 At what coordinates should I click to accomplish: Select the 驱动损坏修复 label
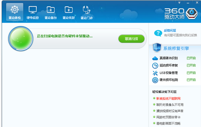click(x=169, y=65)
